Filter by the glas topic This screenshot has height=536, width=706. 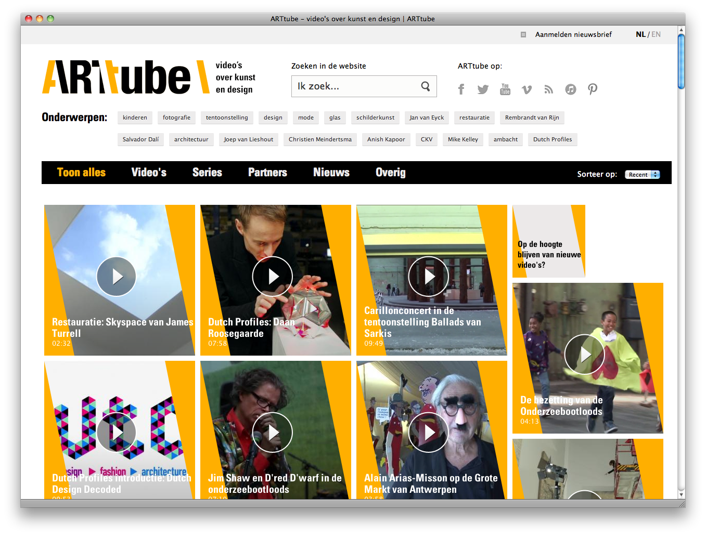(x=335, y=117)
